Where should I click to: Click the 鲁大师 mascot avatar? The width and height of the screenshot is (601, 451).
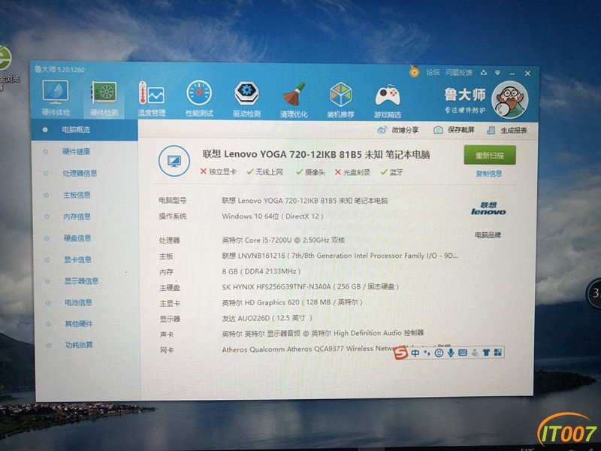tap(510, 100)
